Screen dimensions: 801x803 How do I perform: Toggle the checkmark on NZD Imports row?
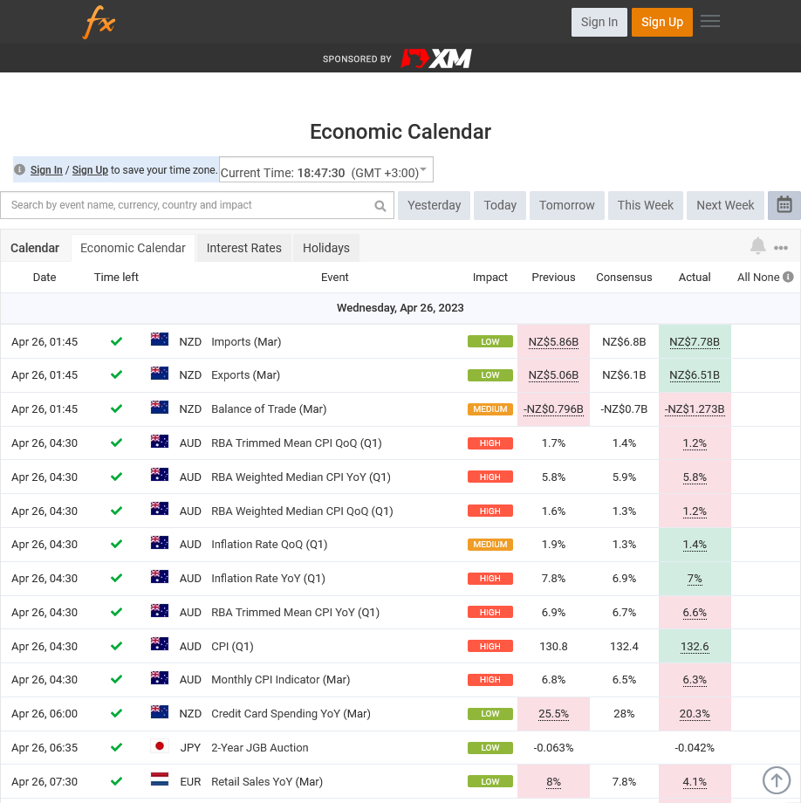116,341
